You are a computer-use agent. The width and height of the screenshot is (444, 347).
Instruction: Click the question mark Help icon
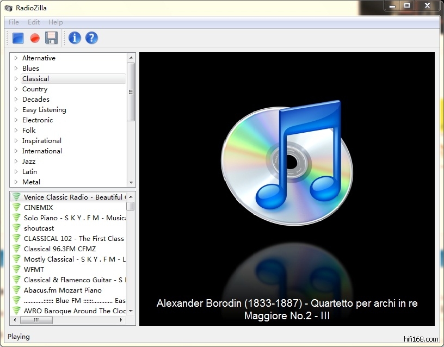(x=91, y=38)
